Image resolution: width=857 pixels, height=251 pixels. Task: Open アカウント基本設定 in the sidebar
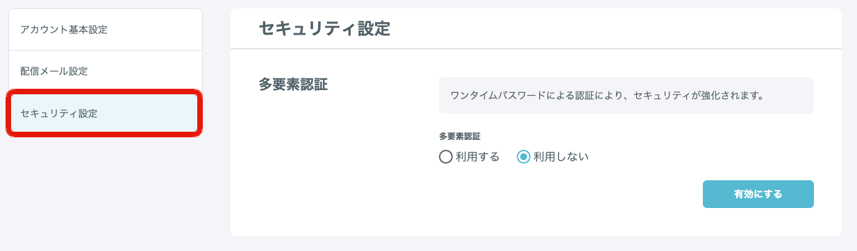tap(105, 29)
